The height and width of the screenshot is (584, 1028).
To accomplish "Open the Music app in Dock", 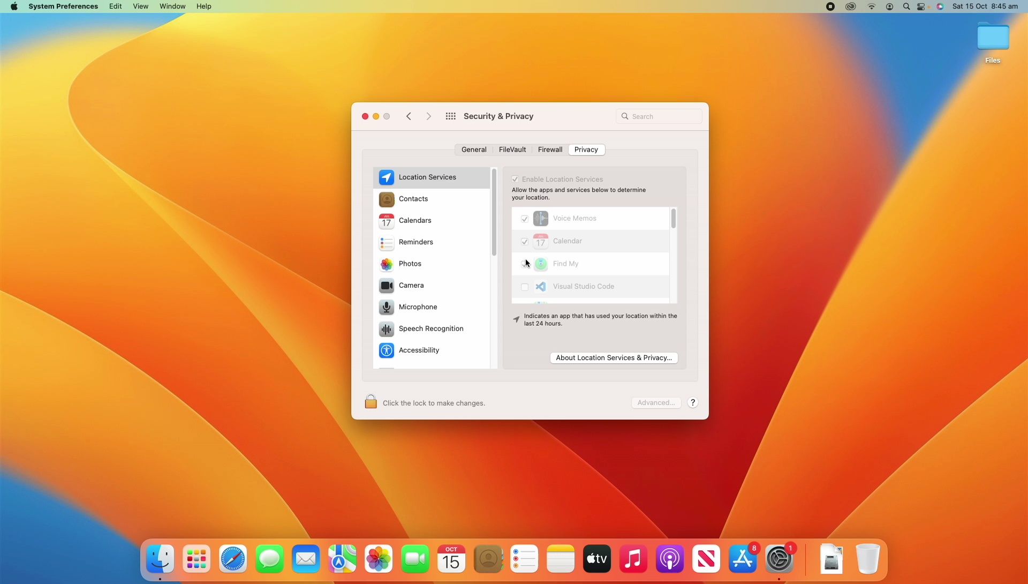I will [633, 559].
